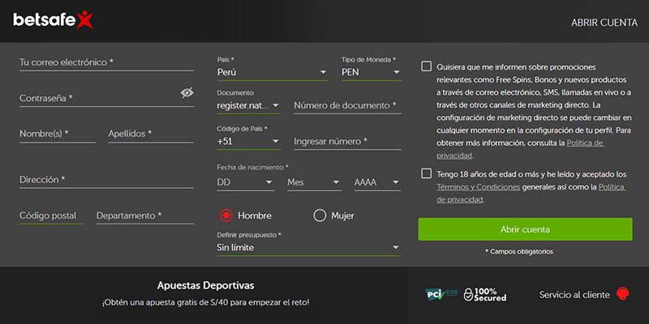Screen dimensions: 649x324
Task: Click the Dirección field
Action: [106, 180]
